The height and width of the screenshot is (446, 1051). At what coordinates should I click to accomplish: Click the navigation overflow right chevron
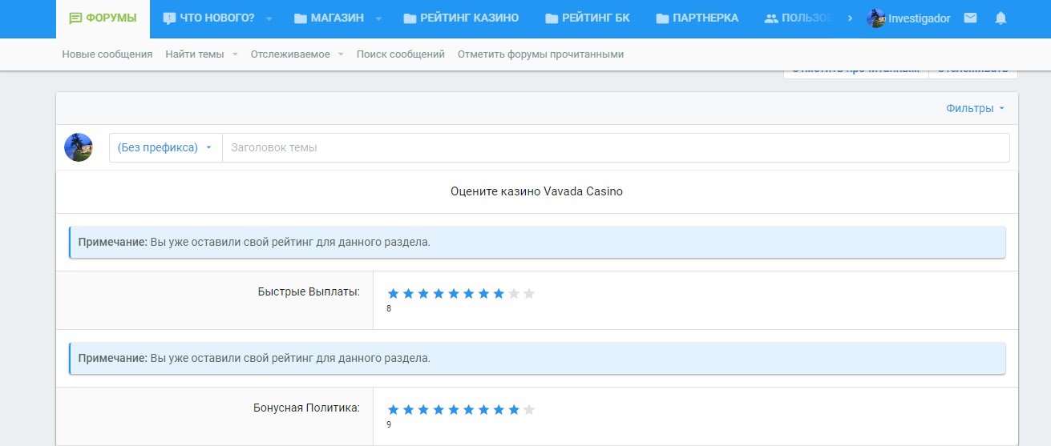[850, 18]
